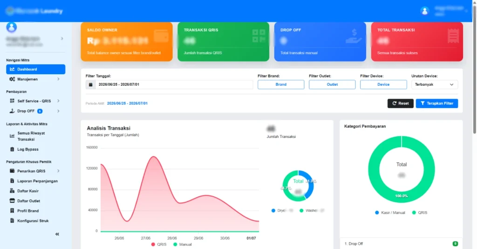Screen dimensions: 477x249
Task: Click the Profil Brand building icon
Action: [x=12, y=211]
